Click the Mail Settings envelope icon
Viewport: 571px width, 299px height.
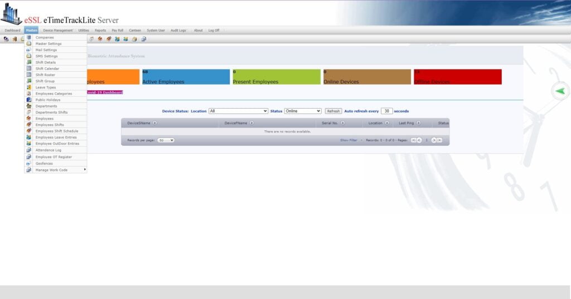[x=29, y=50]
